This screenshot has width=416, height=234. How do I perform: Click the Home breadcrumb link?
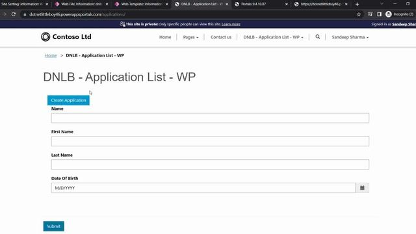point(51,55)
